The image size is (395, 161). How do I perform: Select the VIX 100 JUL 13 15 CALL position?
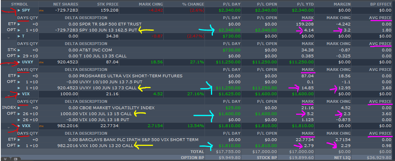pos(106,114)
